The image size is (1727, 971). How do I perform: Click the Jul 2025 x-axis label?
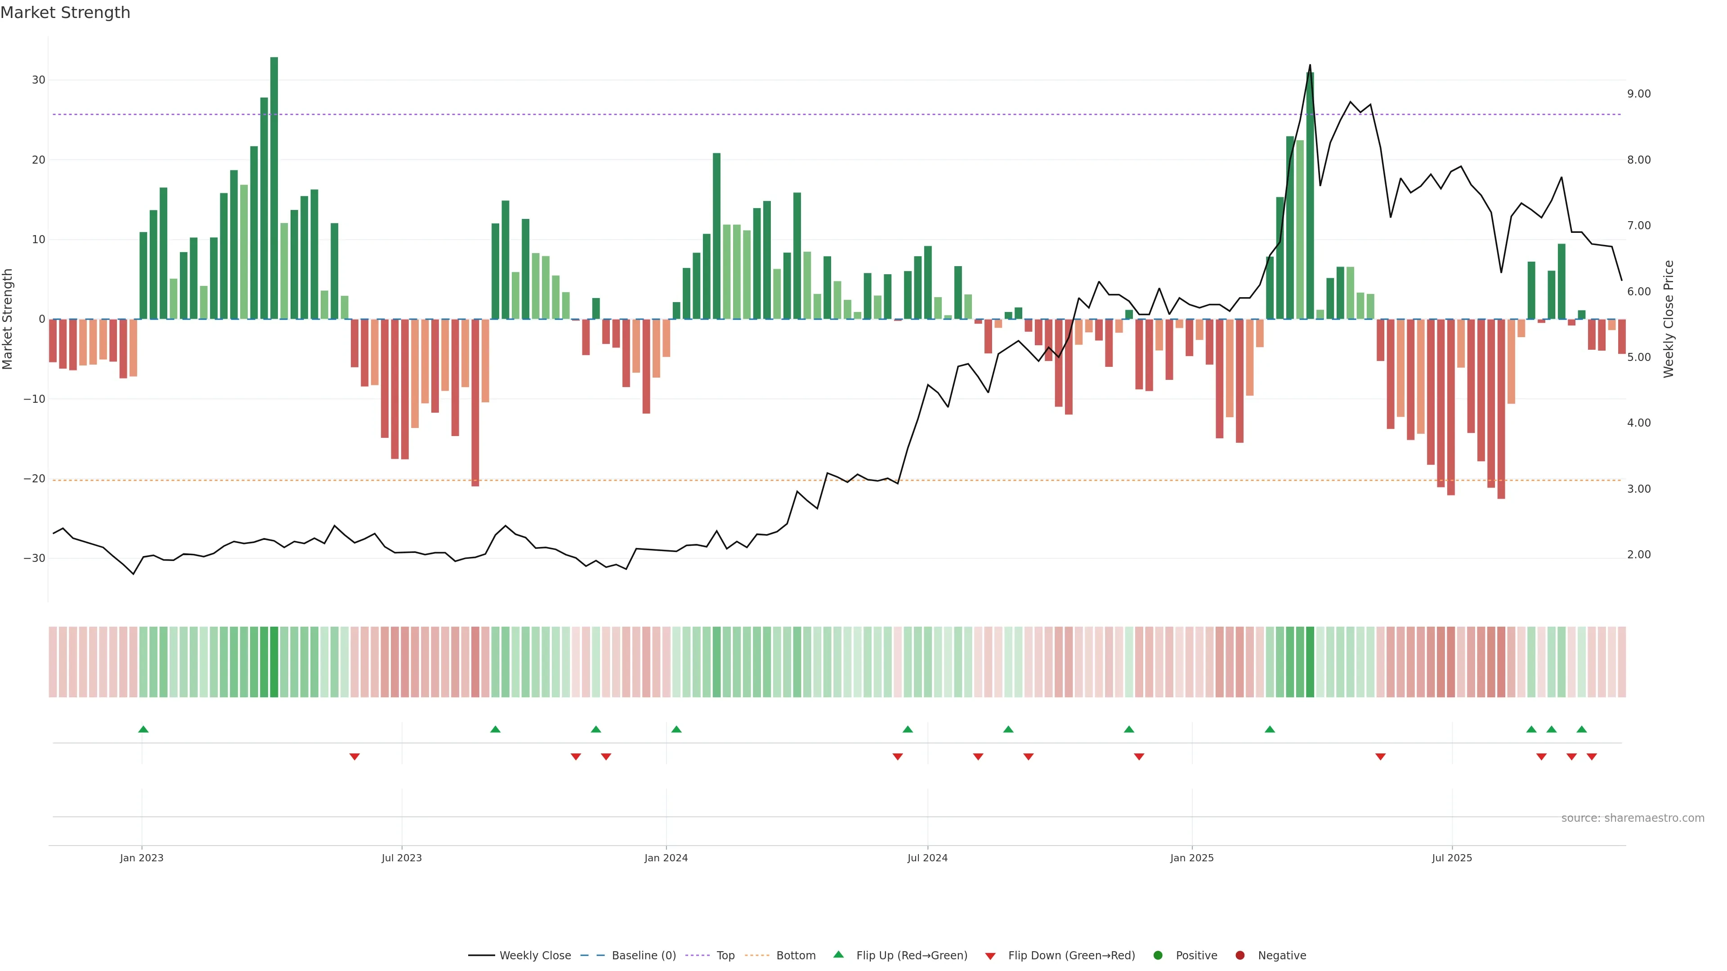(x=1451, y=858)
